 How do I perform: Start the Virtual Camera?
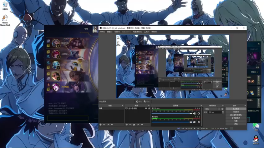click(x=236, y=115)
